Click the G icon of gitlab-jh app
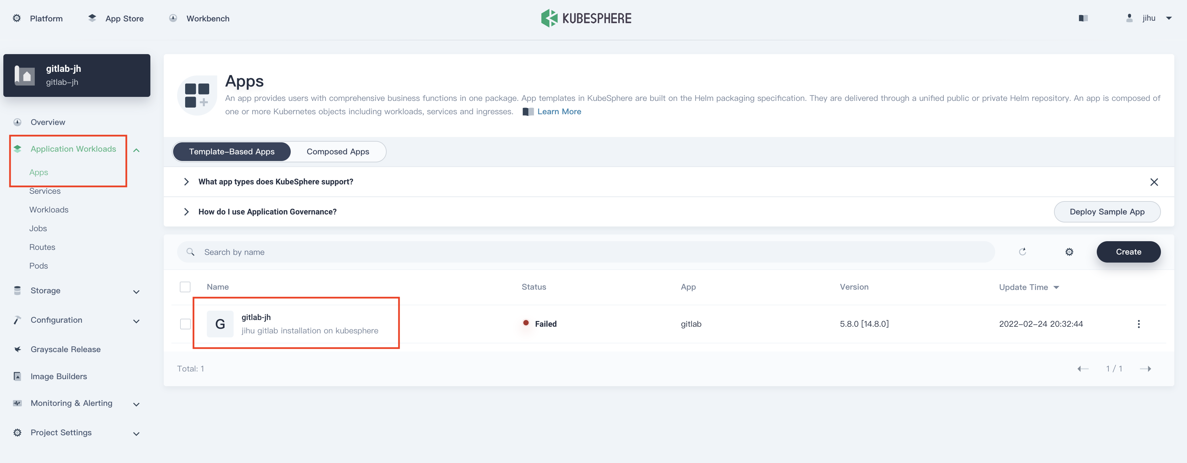 click(220, 324)
